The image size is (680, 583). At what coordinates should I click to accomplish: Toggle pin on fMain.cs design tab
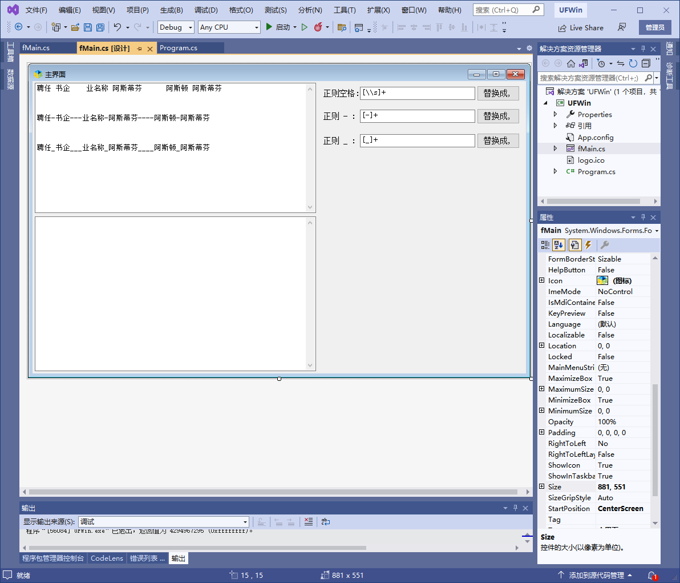139,49
